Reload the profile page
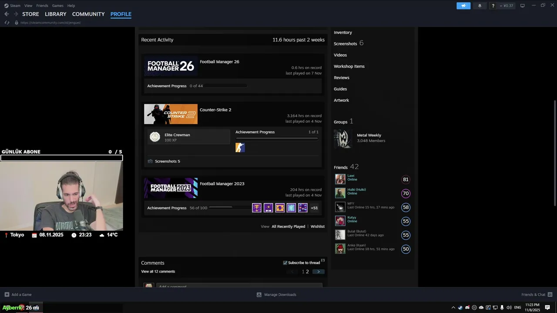 7,23
